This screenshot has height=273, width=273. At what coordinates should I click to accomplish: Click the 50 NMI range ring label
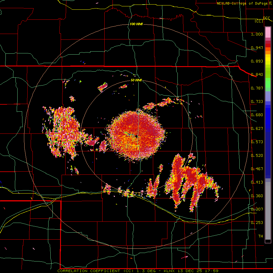[136, 80]
